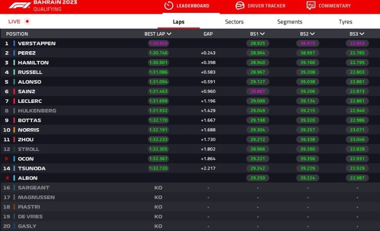Select knocked-out driver PIASTRI
Screen dimensions: 380x231
click(x=29, y=207)
